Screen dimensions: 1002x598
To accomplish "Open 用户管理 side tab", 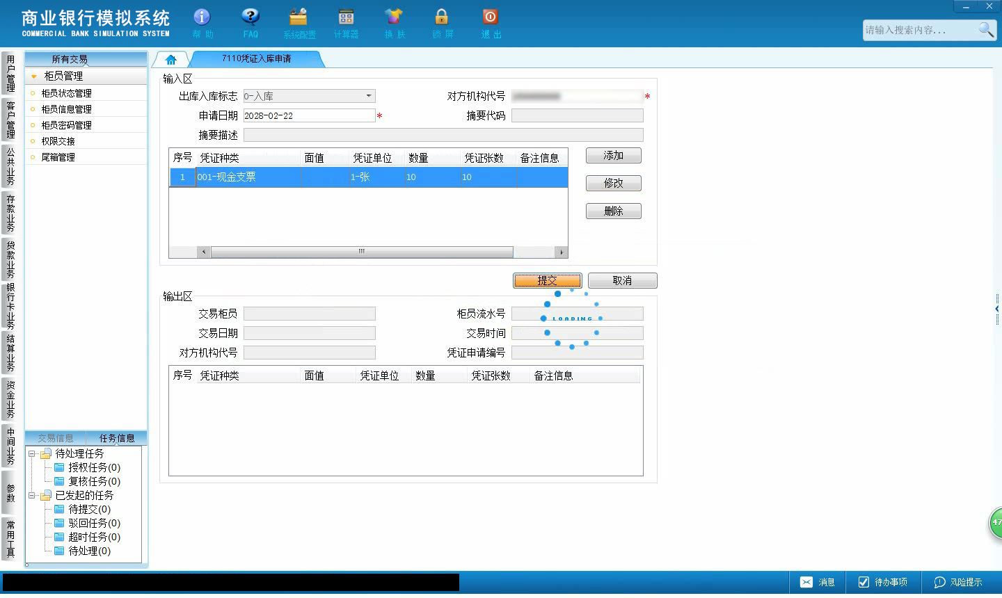I will 10,74.
